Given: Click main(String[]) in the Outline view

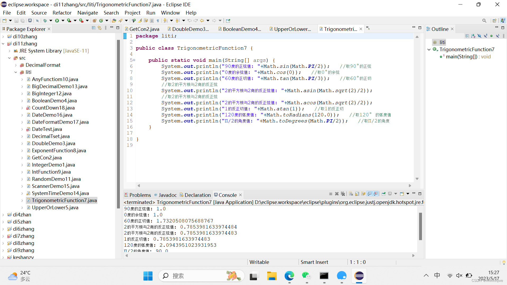Looking at the screenshot, I should point(461,56).
